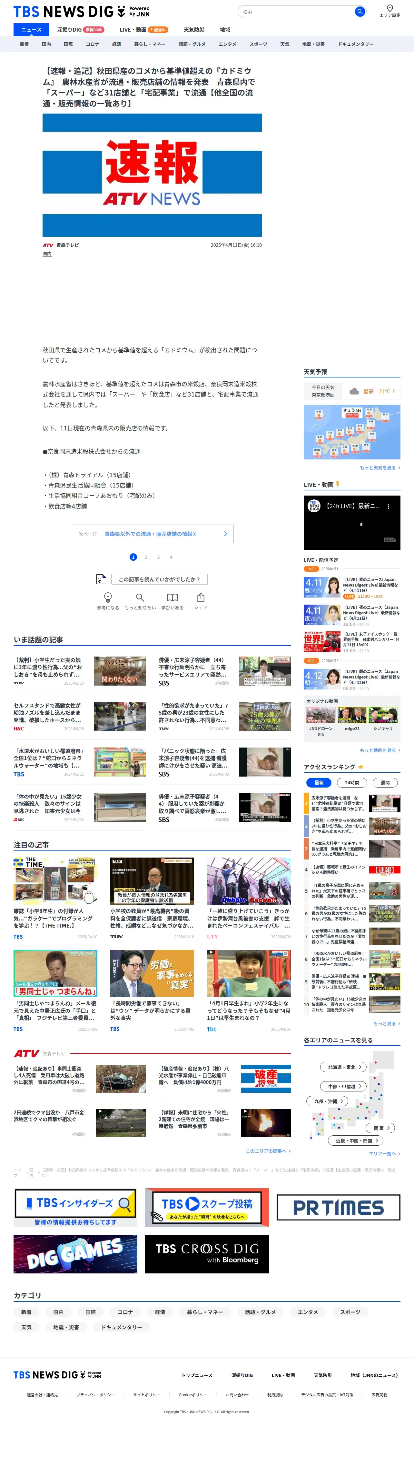The height and width of the screenshot is (1457, 414).
Task: Click the シェア share icon
Action: coord(201,597)
